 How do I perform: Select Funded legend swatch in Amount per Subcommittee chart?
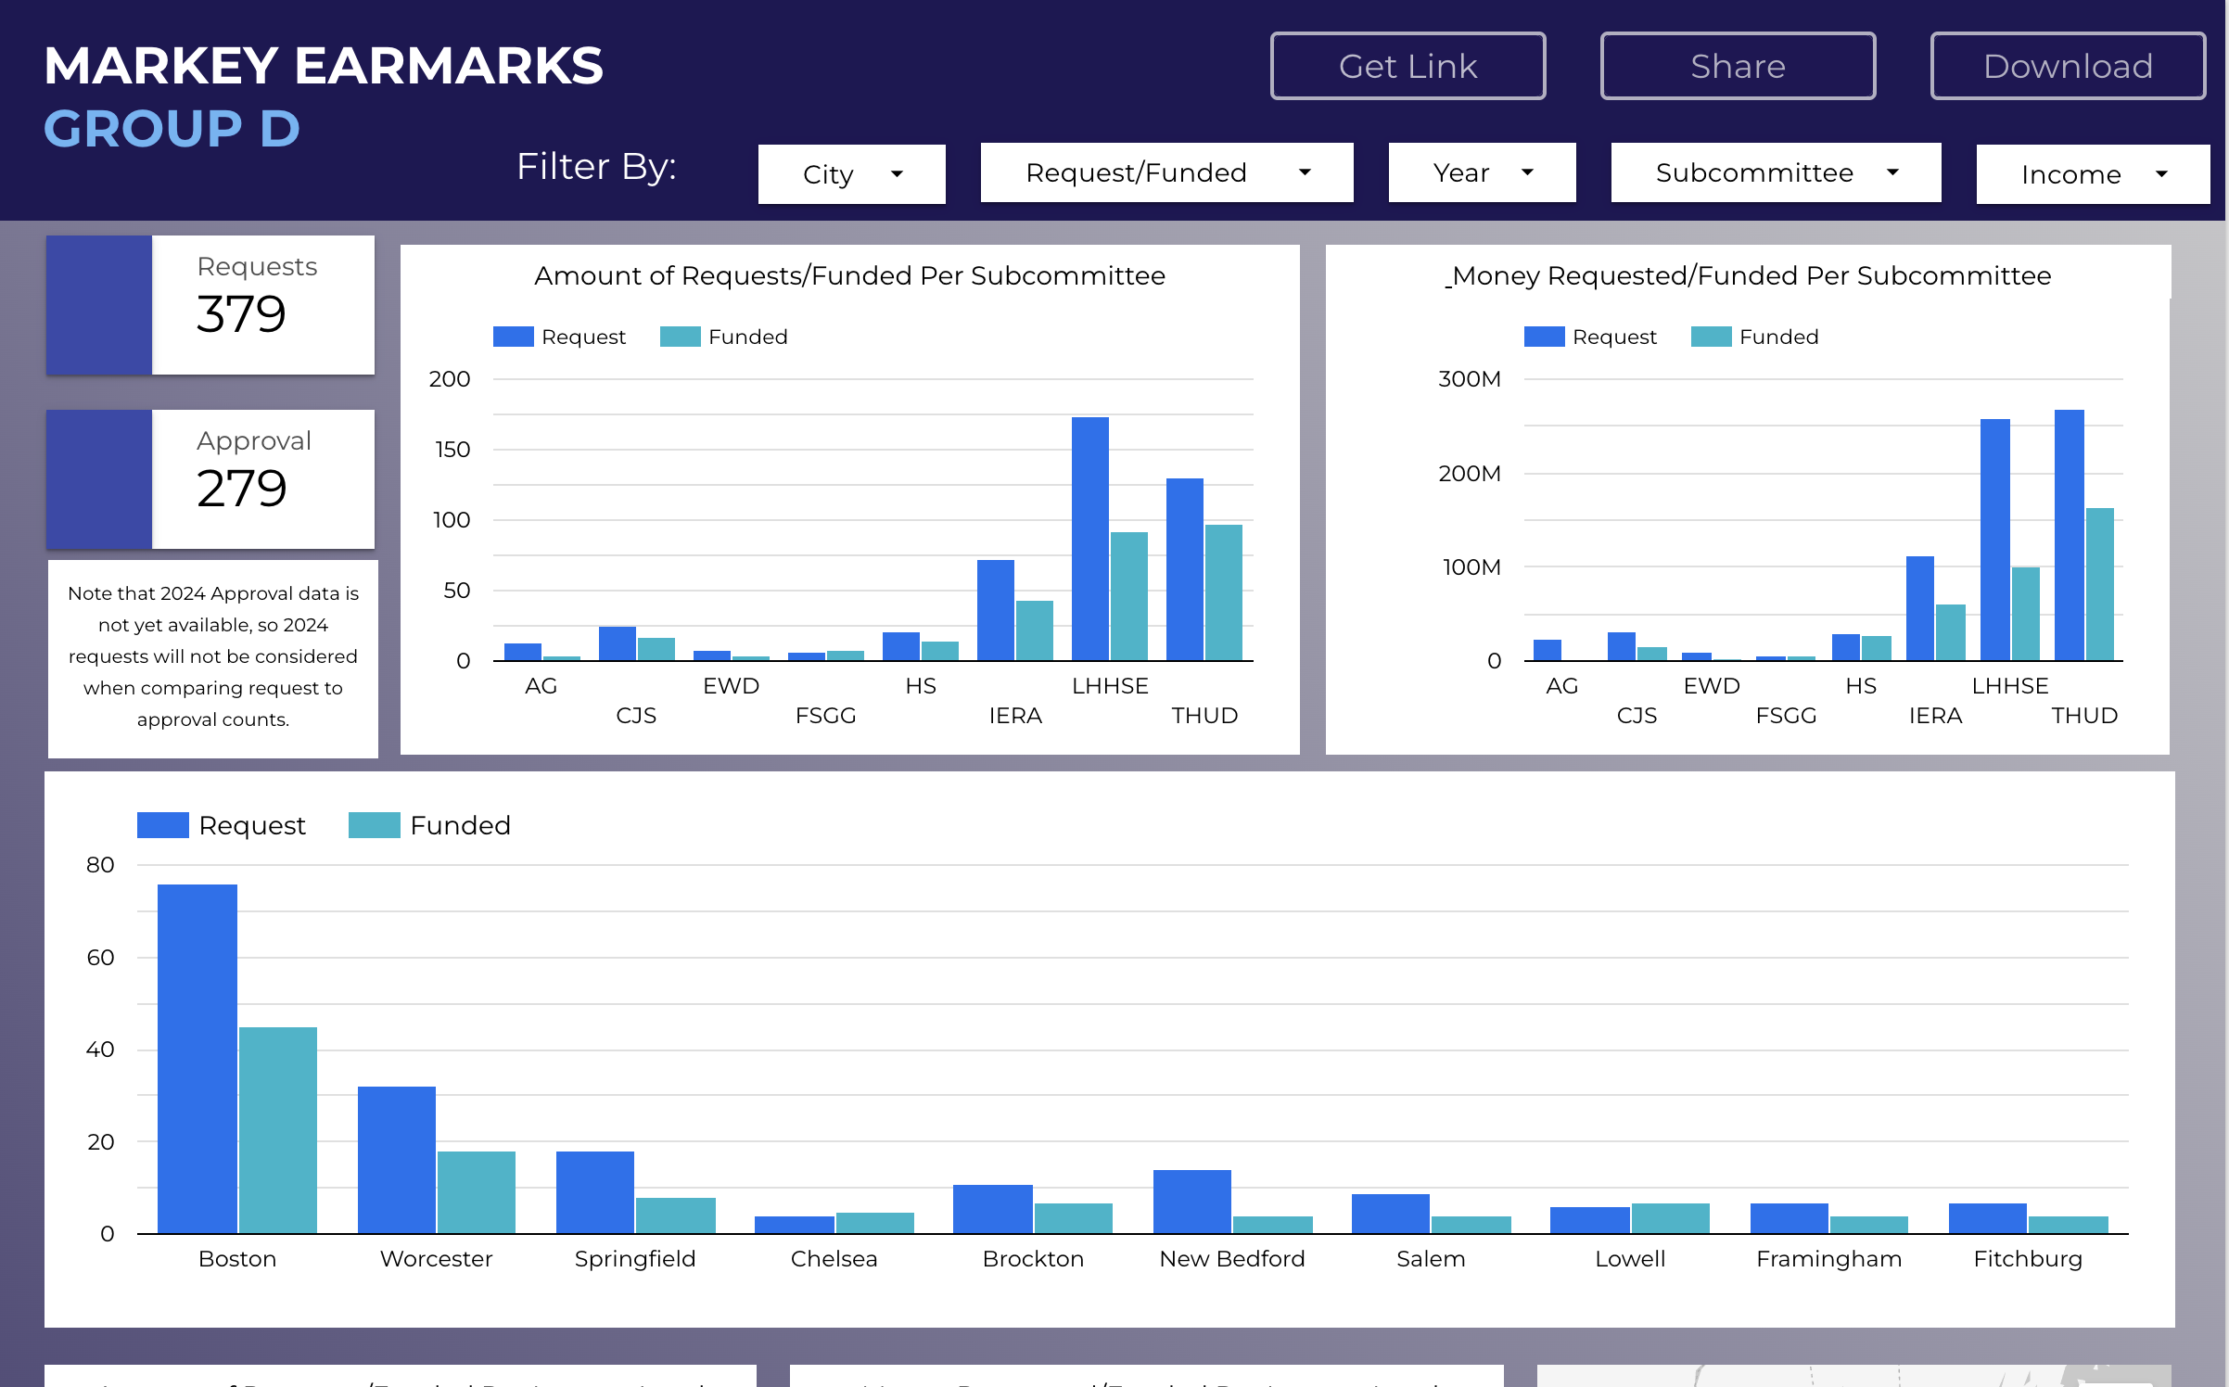tap(680, 337)
